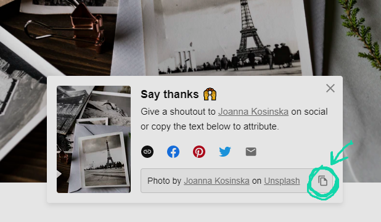Screen dimensions: 381x222
Task: Share the photo on Twitter
Action: (x=225, y=152)
